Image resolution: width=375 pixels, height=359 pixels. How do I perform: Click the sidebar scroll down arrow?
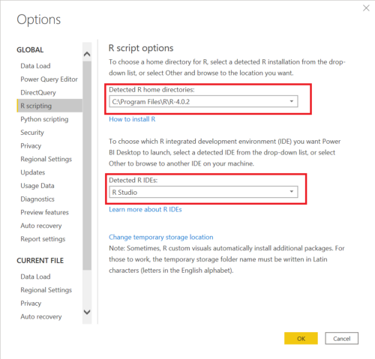[87, 312]
